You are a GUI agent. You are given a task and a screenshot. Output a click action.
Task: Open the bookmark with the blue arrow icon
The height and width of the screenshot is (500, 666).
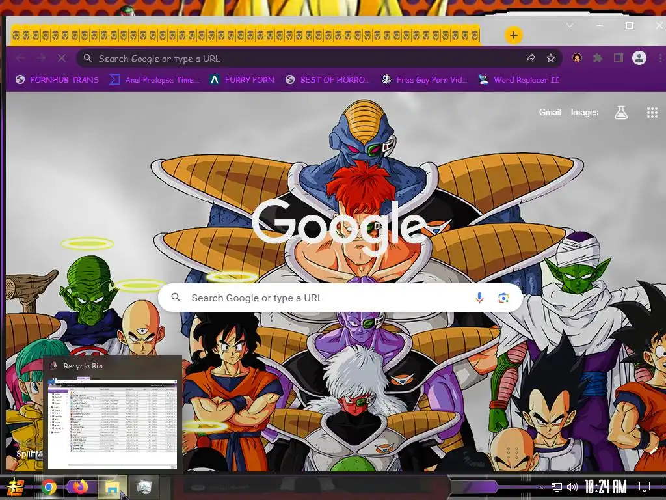point(153,79)
